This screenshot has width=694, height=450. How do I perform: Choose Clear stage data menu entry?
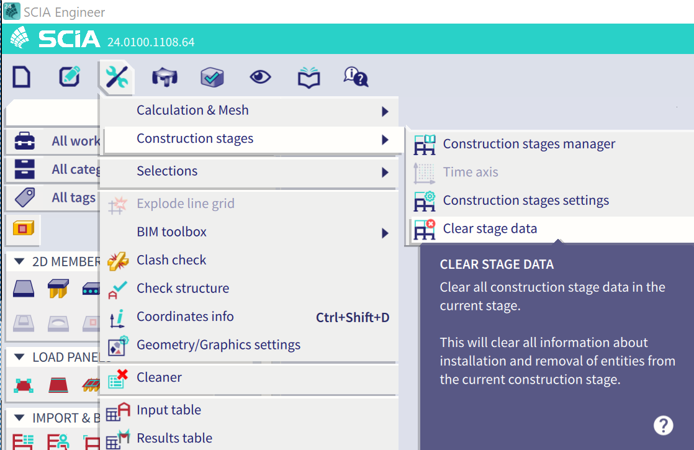pos(490,228)
